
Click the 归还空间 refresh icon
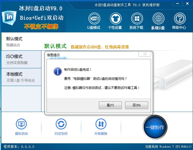coord(61,124)
